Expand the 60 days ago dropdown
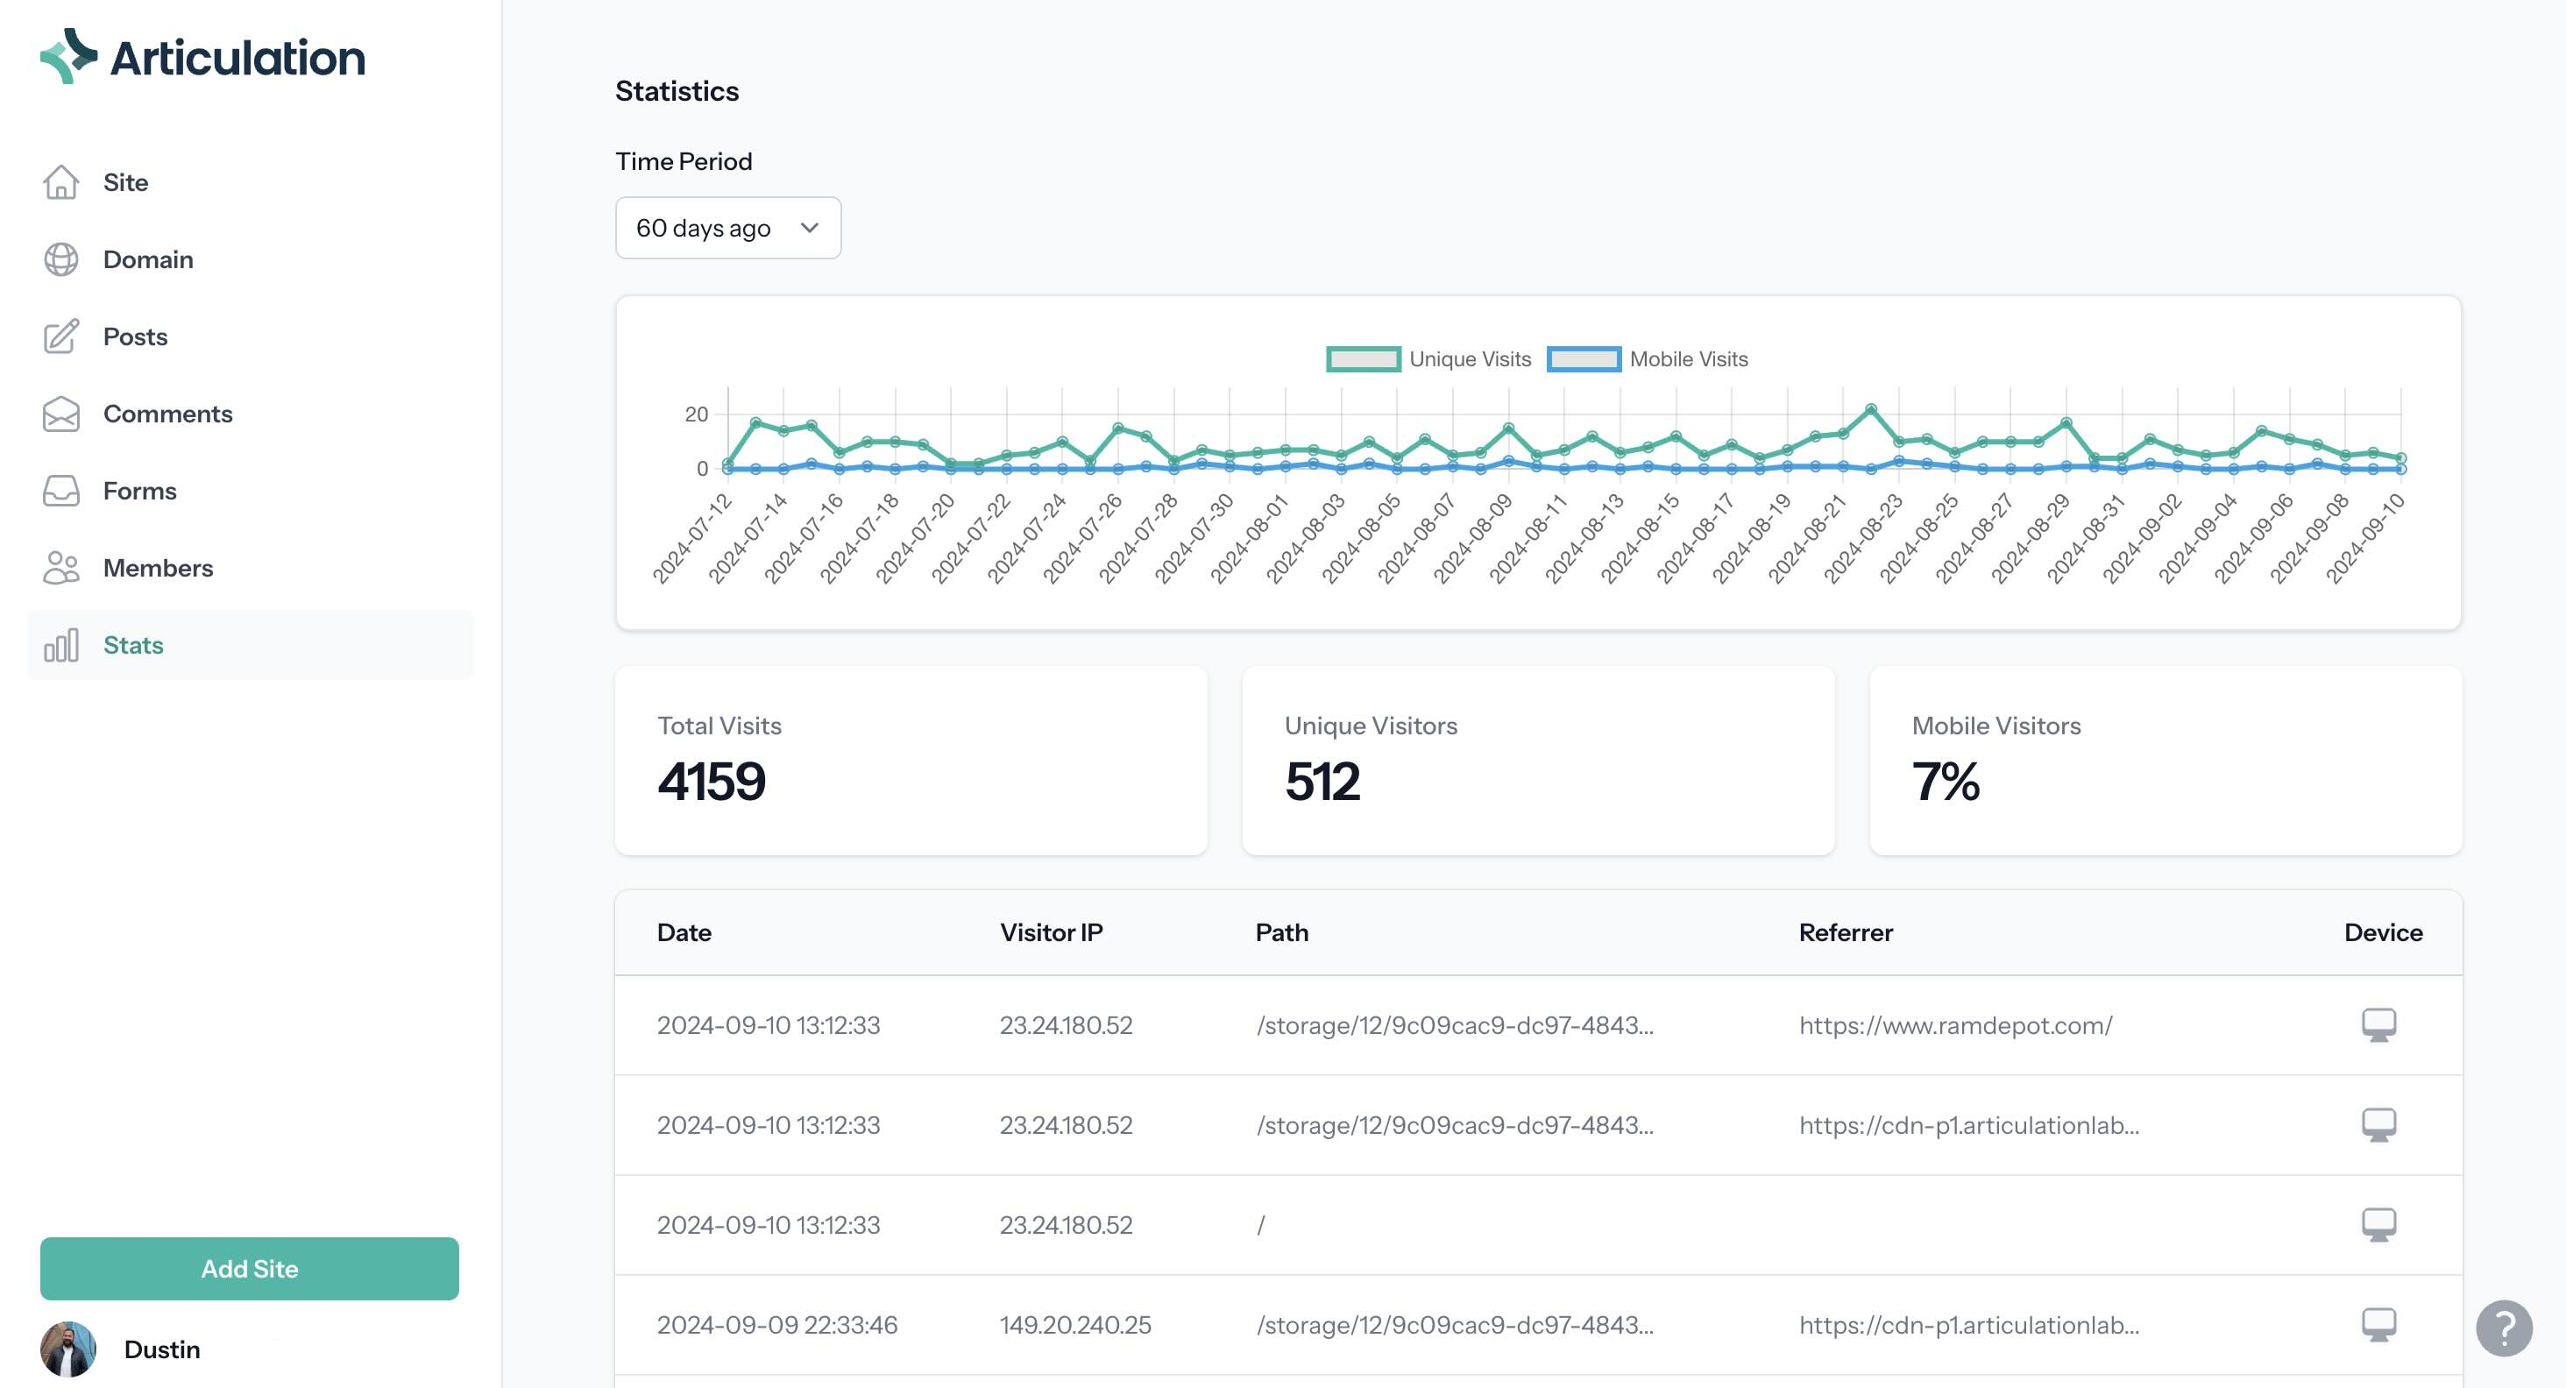Viewport: 2566px width, 1388px height. (x=727, y=225)
